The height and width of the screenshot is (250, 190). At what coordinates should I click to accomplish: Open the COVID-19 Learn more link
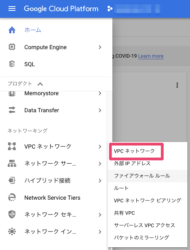pyautogui.click(x=151, y=56)
